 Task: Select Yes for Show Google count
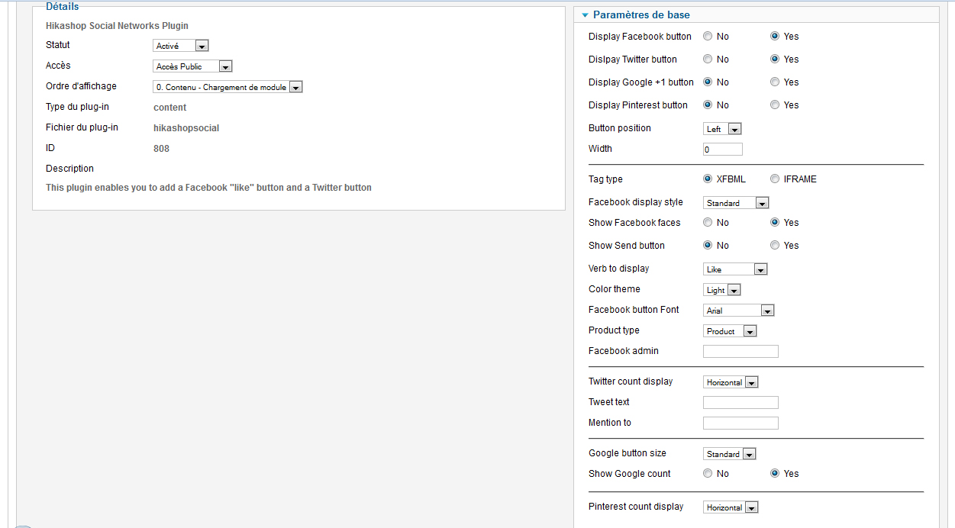tap(775, 473)
